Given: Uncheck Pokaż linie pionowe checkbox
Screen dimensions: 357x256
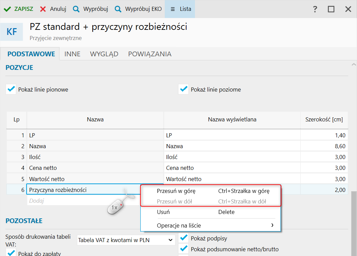Looking at the screenshot, I should click(11, 89).
